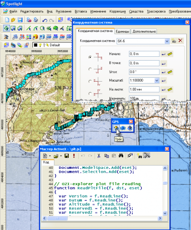The height and width of the screenshot is (230, 191).
Task: Click binoculars Find icon in ActiveX wizard
Action: [x=121, y=156]
